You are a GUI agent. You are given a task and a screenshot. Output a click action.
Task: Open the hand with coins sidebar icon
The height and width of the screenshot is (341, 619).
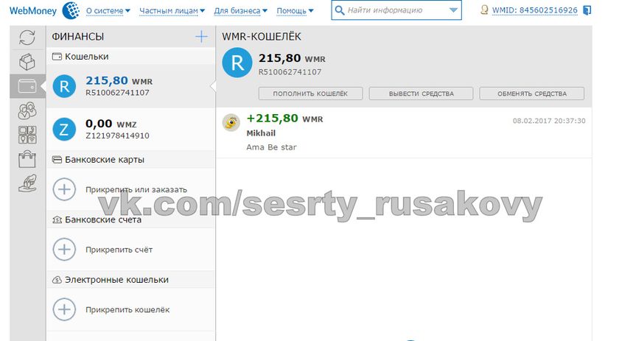coord(27,183)
